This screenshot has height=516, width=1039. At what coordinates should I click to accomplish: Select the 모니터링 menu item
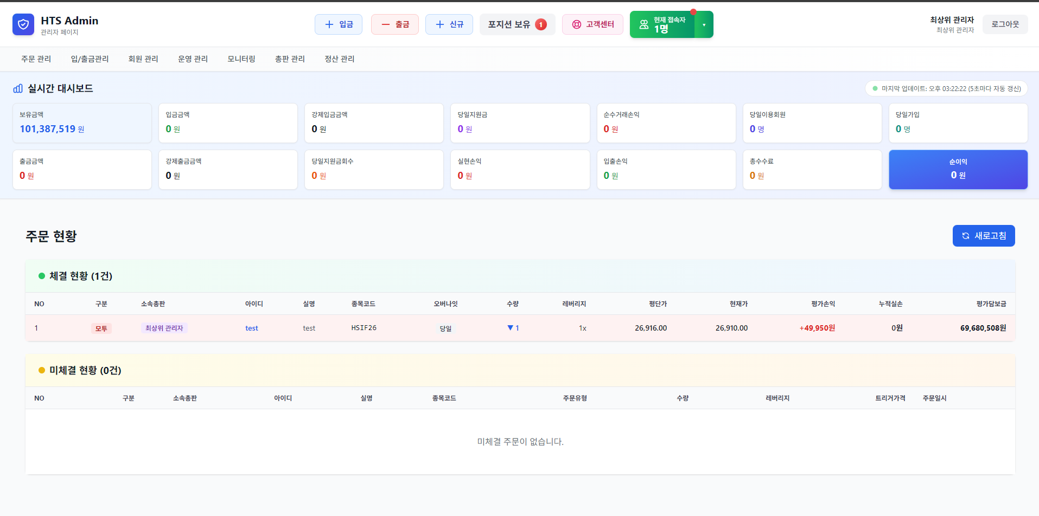coord(241,59)
